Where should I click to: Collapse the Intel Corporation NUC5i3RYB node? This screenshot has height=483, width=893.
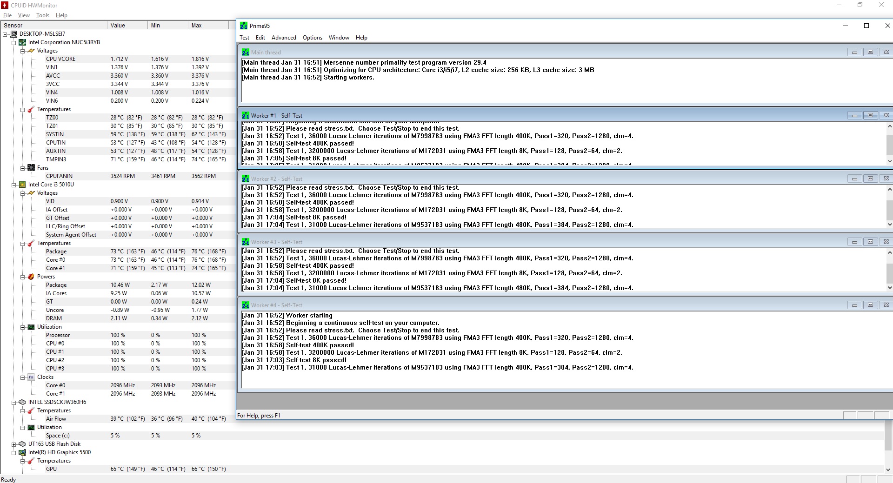click(13, 42)
